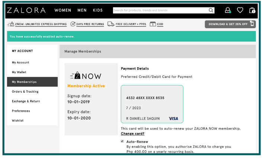
Task: Click the ZNOW express shipping bag icon
Action: 11,24
